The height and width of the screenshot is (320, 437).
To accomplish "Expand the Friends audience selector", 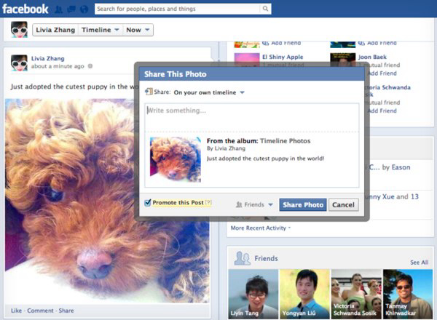I will point(254,205).
